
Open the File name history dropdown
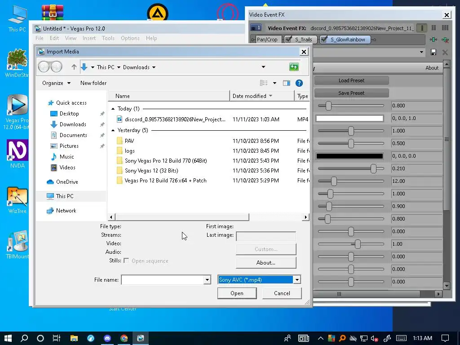(207, 280)
